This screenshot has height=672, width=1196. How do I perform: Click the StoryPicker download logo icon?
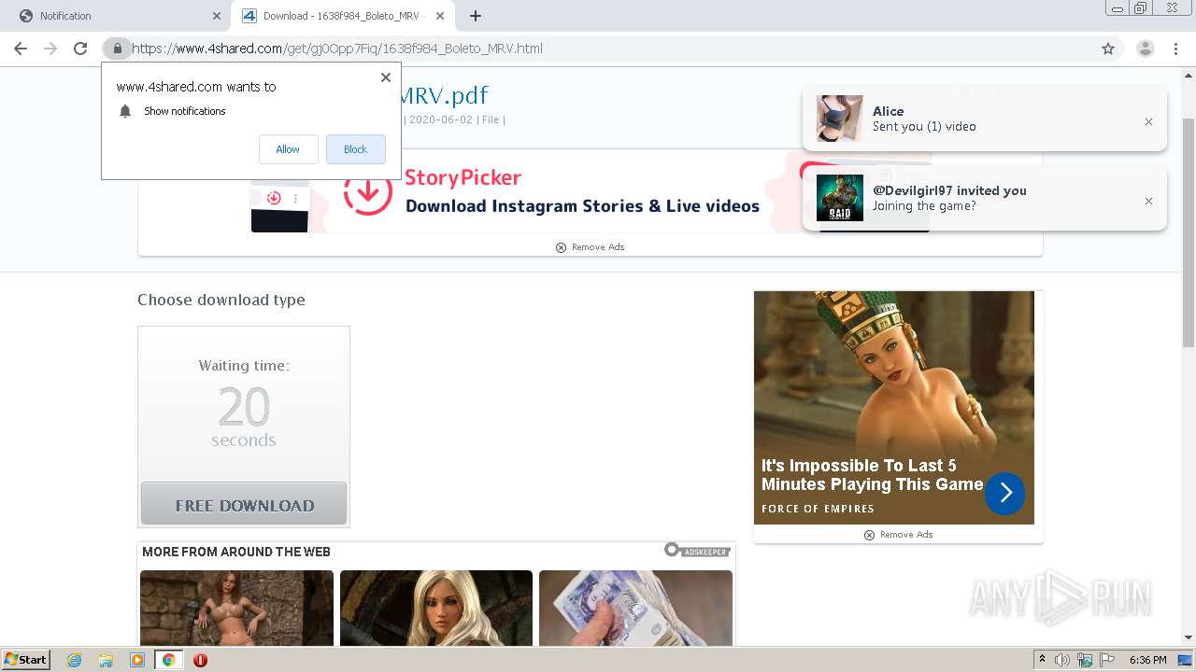pyautogui.click(x=367, y=191)
